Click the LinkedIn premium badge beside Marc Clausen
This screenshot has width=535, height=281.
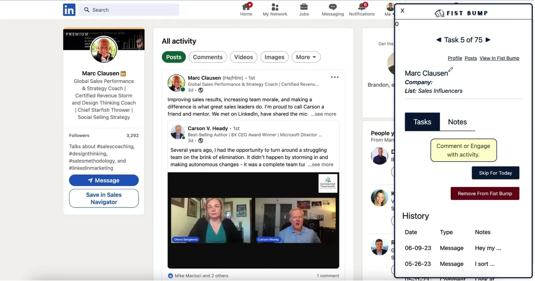(123, 73)
